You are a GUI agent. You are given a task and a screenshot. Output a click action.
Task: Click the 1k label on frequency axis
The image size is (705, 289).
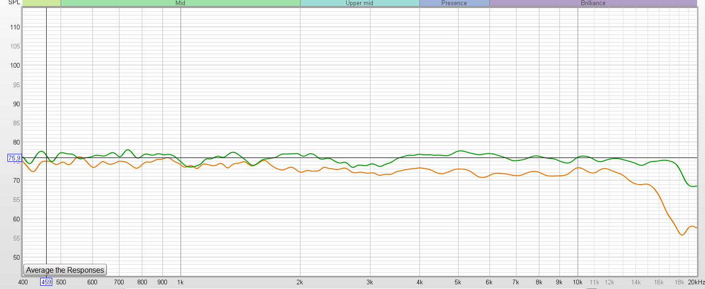coord(180,282)
